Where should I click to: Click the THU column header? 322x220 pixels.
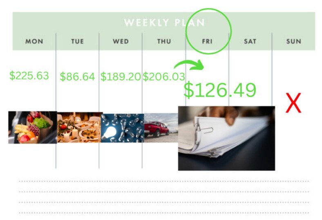pyautogui.click(x=164, y=41)
